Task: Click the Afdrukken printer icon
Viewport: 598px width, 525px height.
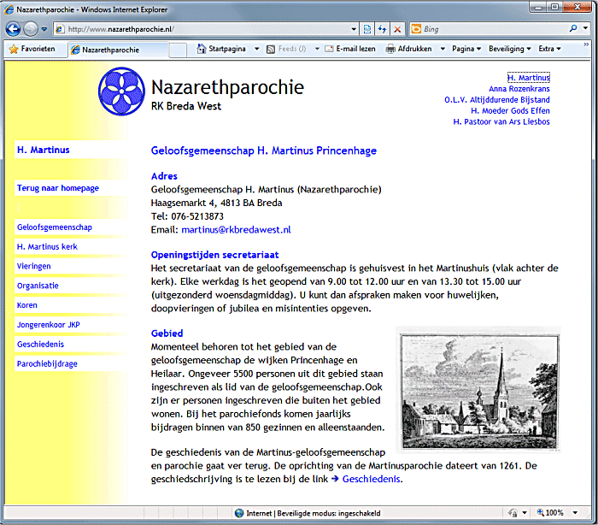Action: (x=390, y=49)
